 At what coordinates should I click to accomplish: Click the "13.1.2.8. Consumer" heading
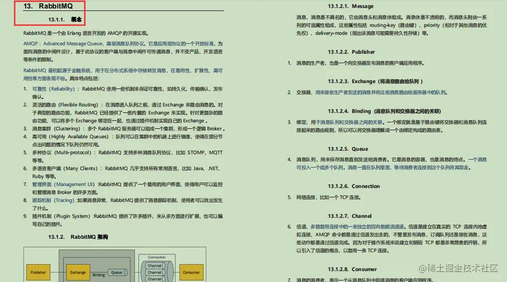pyautogui.click(x=352, y=269)
